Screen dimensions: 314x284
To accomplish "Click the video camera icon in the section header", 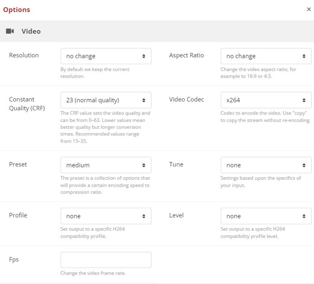I will 10,31.
